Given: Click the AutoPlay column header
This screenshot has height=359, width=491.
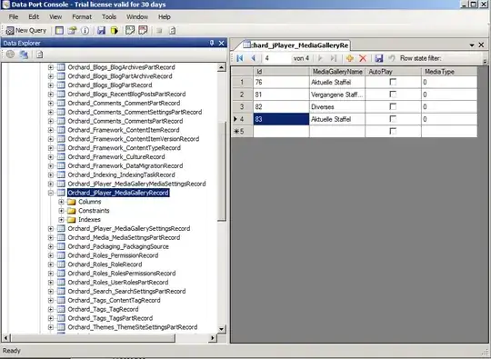Looking at the screenshot, I should click(394, 72).
